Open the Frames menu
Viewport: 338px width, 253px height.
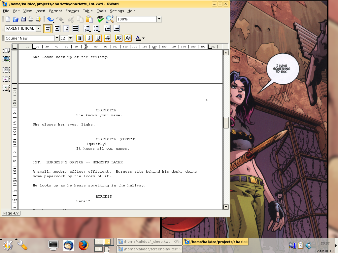(x=72, y=11)
